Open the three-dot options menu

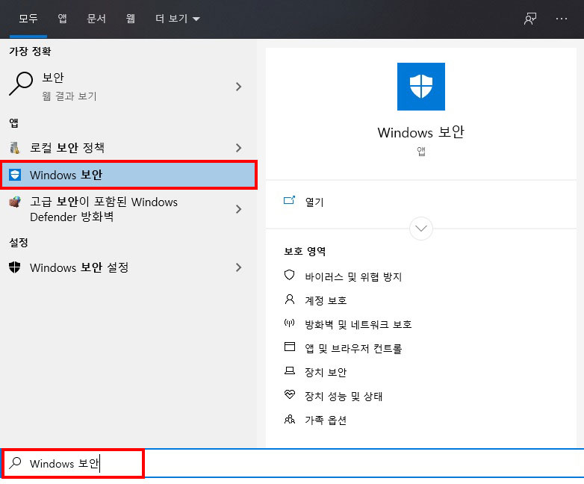point(562,19)
